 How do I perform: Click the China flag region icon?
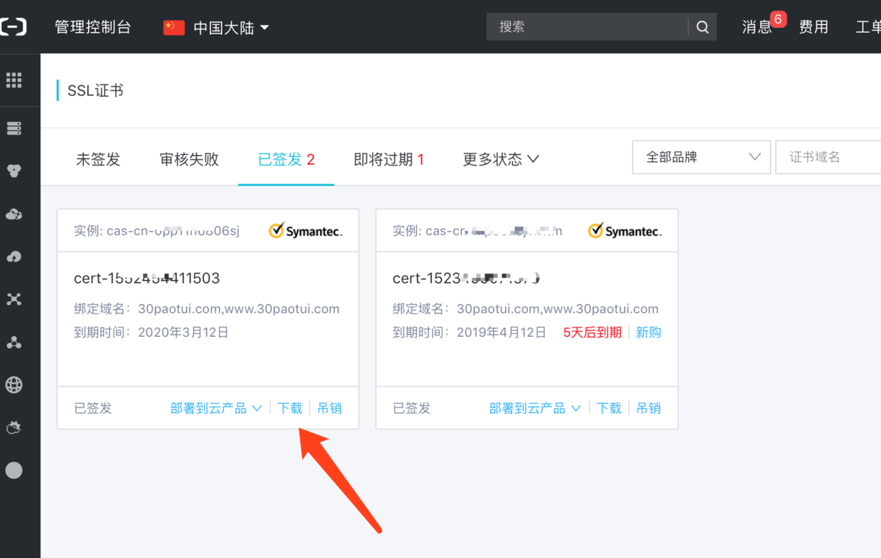tap(174, 28)
